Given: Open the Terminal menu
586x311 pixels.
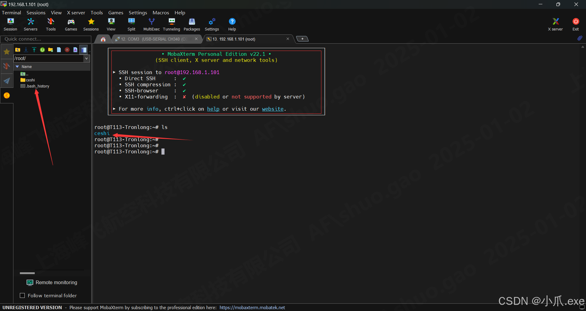Looking at the screenshot, I should (12, 13).
